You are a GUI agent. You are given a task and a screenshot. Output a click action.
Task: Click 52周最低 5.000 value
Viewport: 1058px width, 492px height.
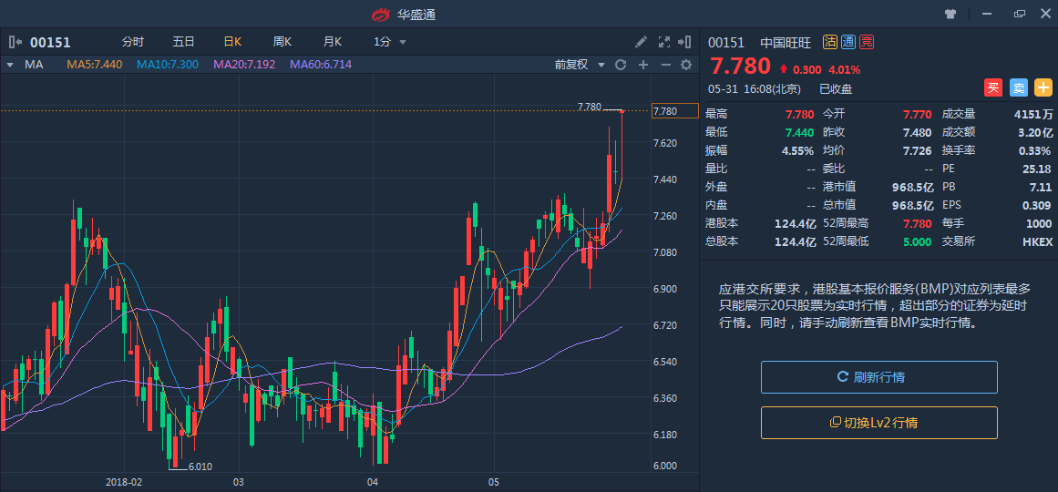(917, 241)
